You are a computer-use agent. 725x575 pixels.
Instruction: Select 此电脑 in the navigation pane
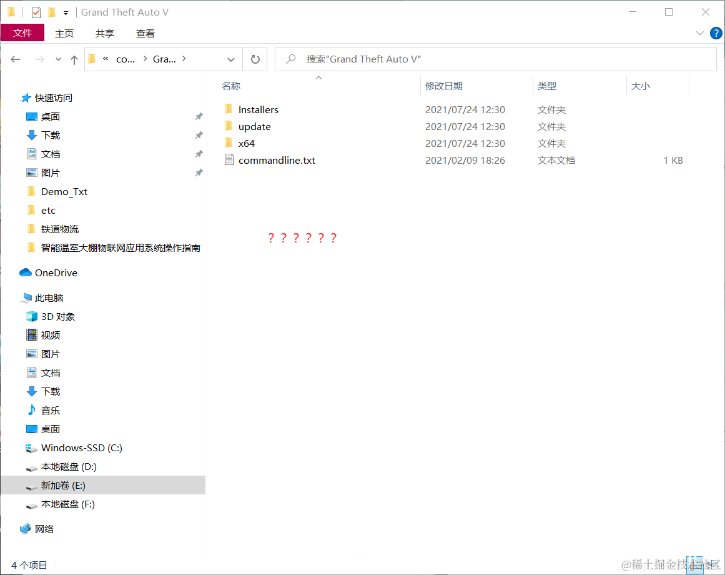point(49,298)
